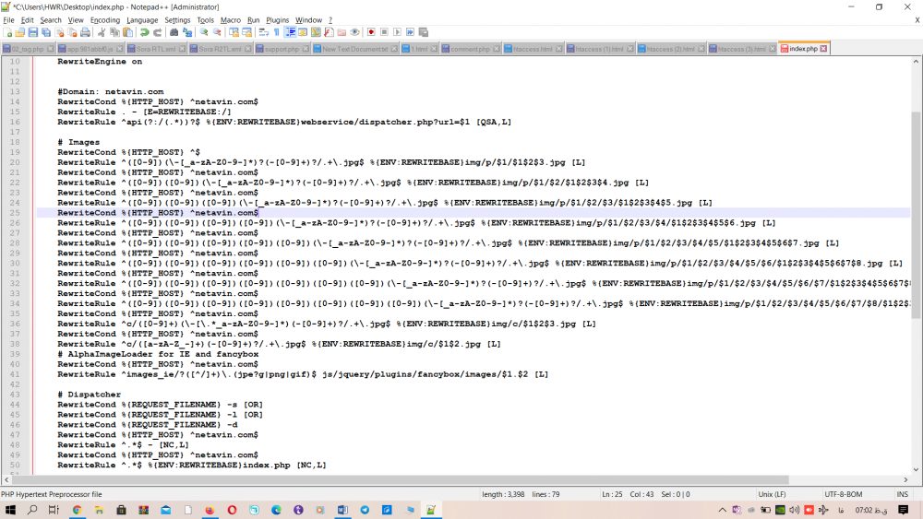Switch to the New Text Document.txt tab
923x519 pixels.
pyautogui.click(x=355, y=49)
